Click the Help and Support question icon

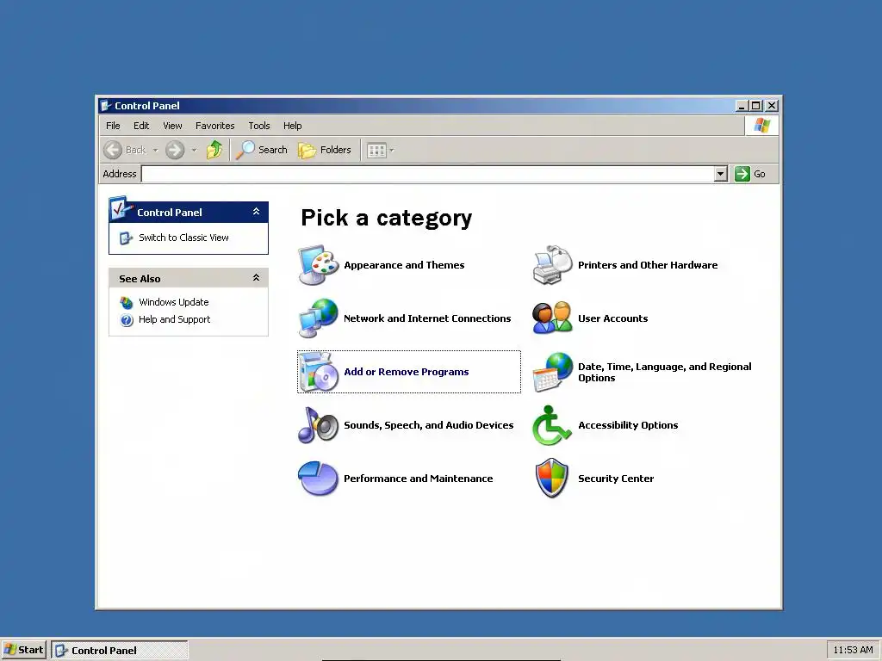[x=127, y=320]
